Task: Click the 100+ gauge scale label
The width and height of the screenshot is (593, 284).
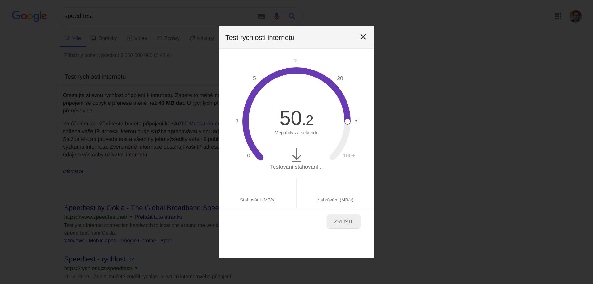Action: tap(349, 155)
